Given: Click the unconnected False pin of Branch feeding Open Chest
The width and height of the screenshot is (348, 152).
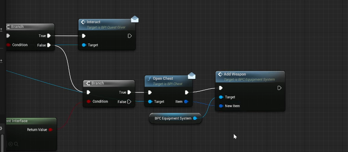Looking at the screenshot, I should (x=129, y=102).
